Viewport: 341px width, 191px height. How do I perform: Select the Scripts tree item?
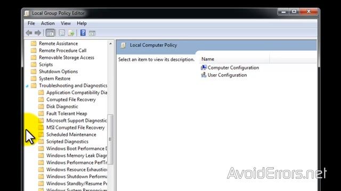pos(46,65)
